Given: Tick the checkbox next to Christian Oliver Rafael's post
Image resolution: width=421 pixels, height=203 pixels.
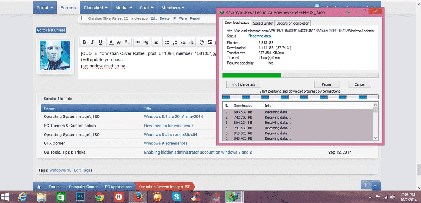Looking at the screenshot, I should (83, 19).
